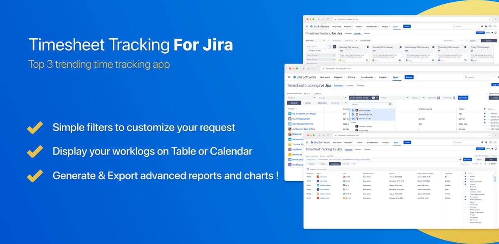This screenshot has width=499, height=244.
Task: Go back in the middle browser window
Action: tap(304, 69)
